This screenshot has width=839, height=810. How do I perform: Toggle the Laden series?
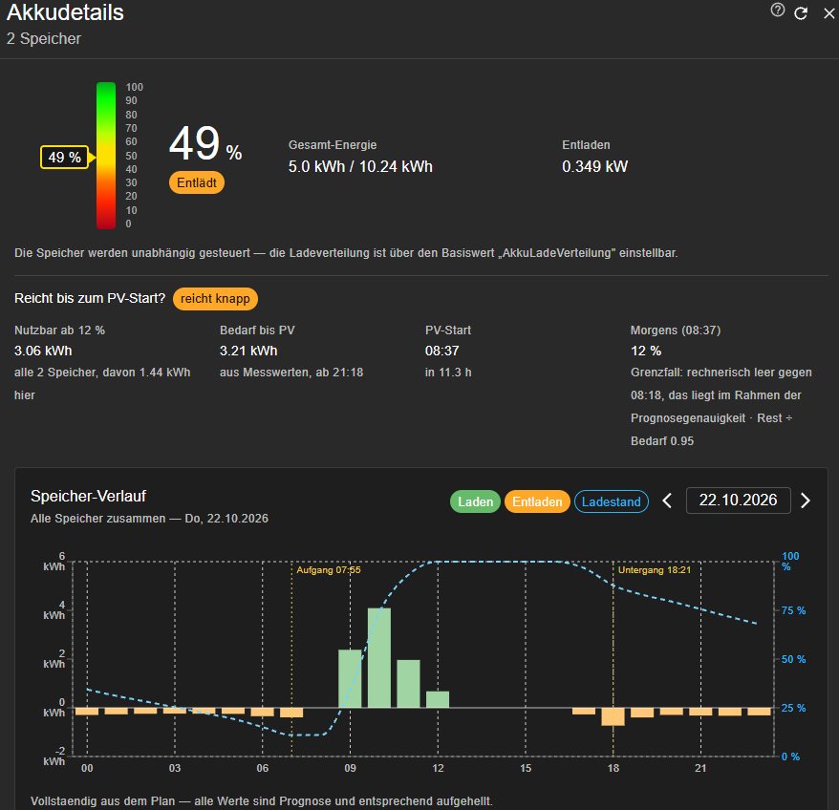click(475, 501)
